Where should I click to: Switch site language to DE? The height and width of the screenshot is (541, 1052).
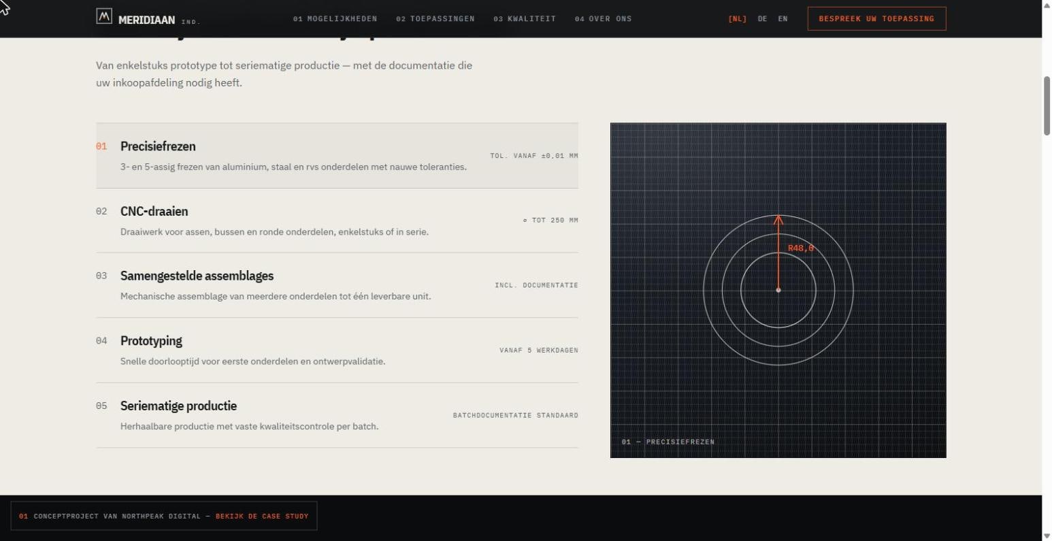click(762, 19)
